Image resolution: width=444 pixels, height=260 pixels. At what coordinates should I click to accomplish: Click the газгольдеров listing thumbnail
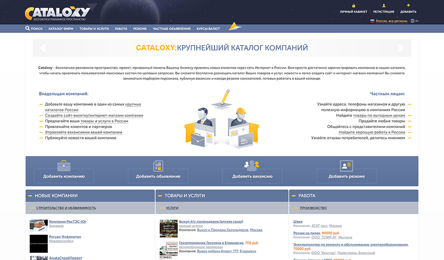coord(169,228)
